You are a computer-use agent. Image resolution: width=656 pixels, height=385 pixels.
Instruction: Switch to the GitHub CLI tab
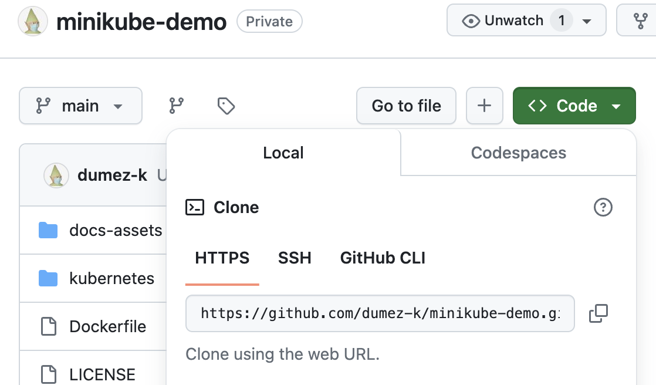tap(382, 258)
